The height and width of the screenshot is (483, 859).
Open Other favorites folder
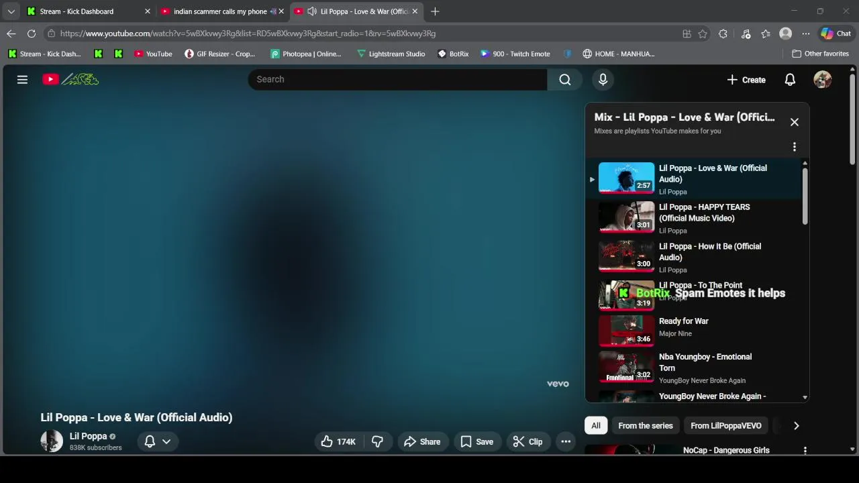click(820, 54)
